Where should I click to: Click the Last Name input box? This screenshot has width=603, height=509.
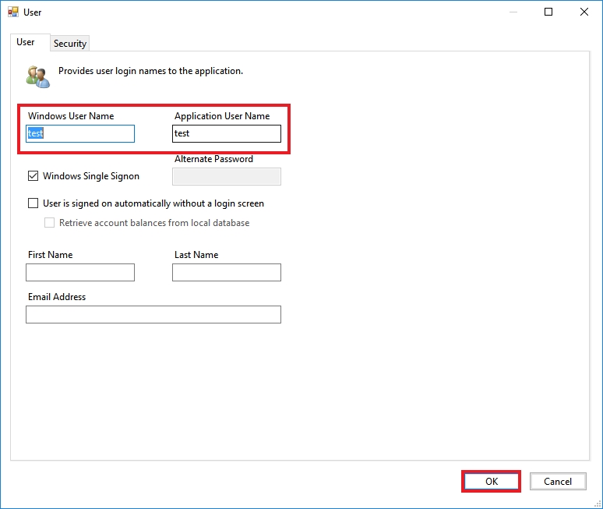(227, 272)
